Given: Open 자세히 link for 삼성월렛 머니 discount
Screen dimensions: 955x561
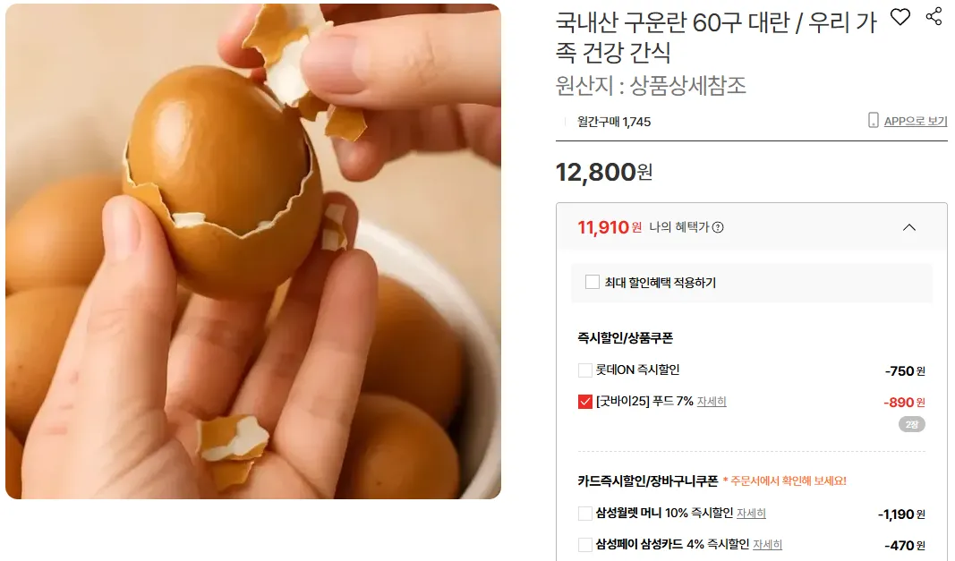Looking at the screenshot, I should [x=751, y=514].
